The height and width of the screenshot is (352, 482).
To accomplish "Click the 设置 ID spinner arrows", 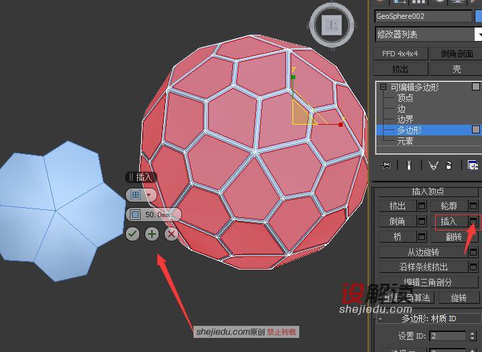I will (x=473, y=336).
